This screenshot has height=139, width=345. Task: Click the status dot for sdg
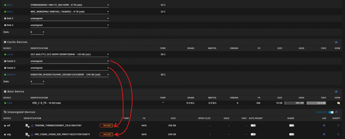pyautogui.click(x=5, y=135)
